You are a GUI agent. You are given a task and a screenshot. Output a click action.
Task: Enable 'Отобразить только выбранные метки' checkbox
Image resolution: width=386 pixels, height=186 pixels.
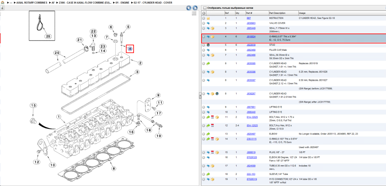click(x=205, y=8)
